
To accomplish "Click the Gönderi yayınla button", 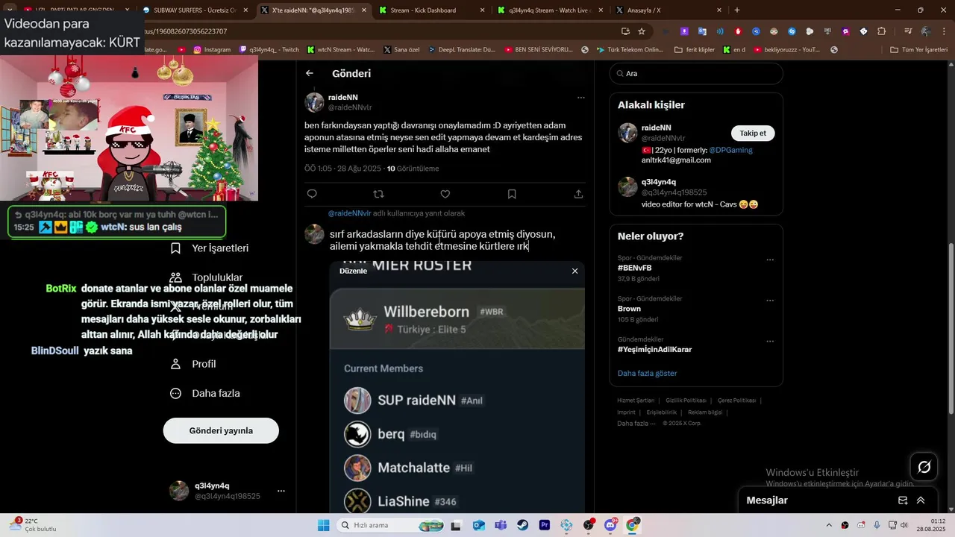I will (x=221, y=430).
